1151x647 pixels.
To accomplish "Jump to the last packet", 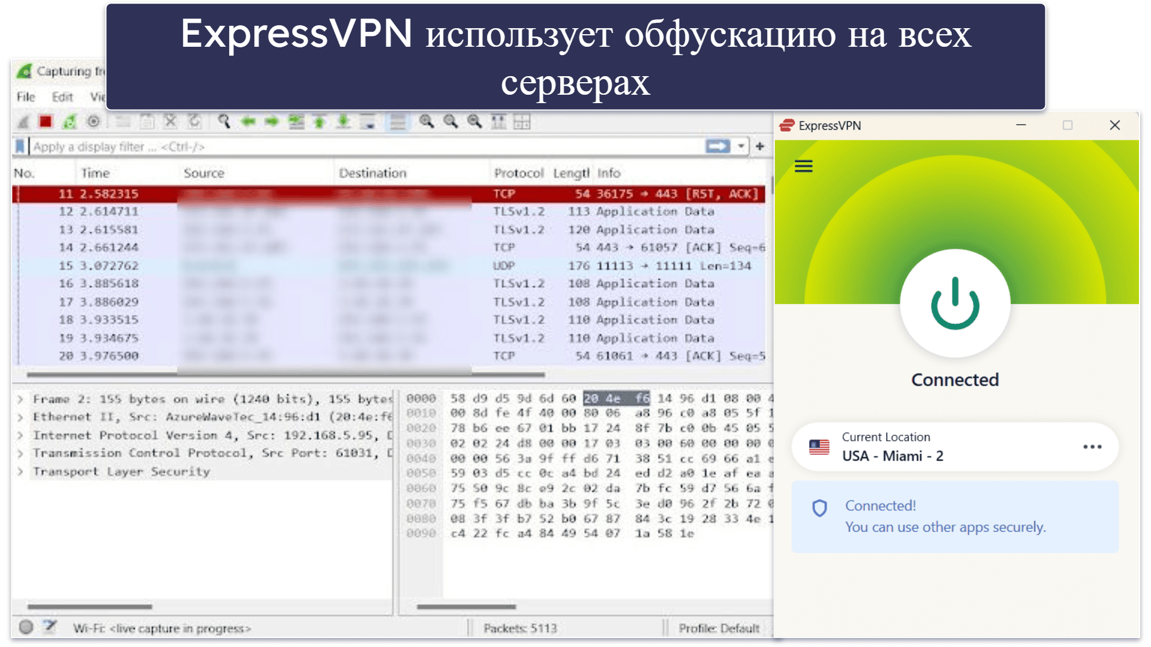I will click(343, 122).
